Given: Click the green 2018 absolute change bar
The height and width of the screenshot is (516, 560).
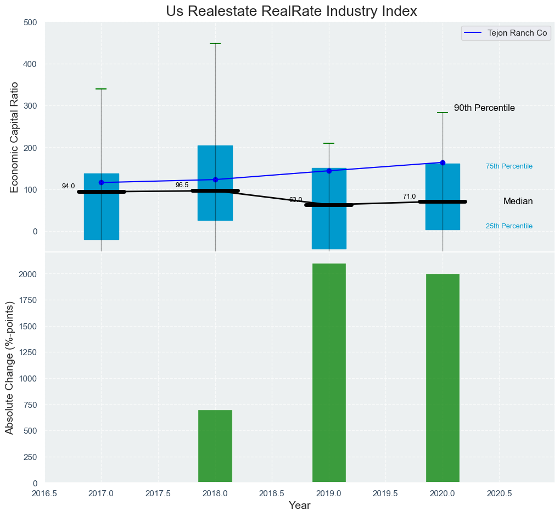Looking at the screenshot, I should click(x=215, y=446).
